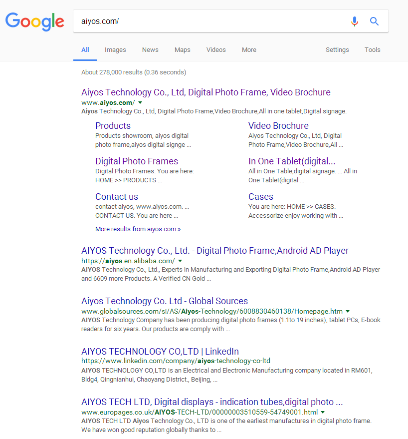408x439 pixels.
Task: Open AIYOS TECH LTD Digital displays result
Action: (x=212, y=402)
